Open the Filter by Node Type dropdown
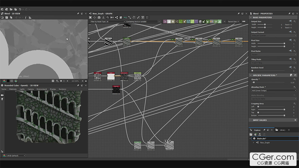This screenshot has height=168, width=299. [116, 21]
